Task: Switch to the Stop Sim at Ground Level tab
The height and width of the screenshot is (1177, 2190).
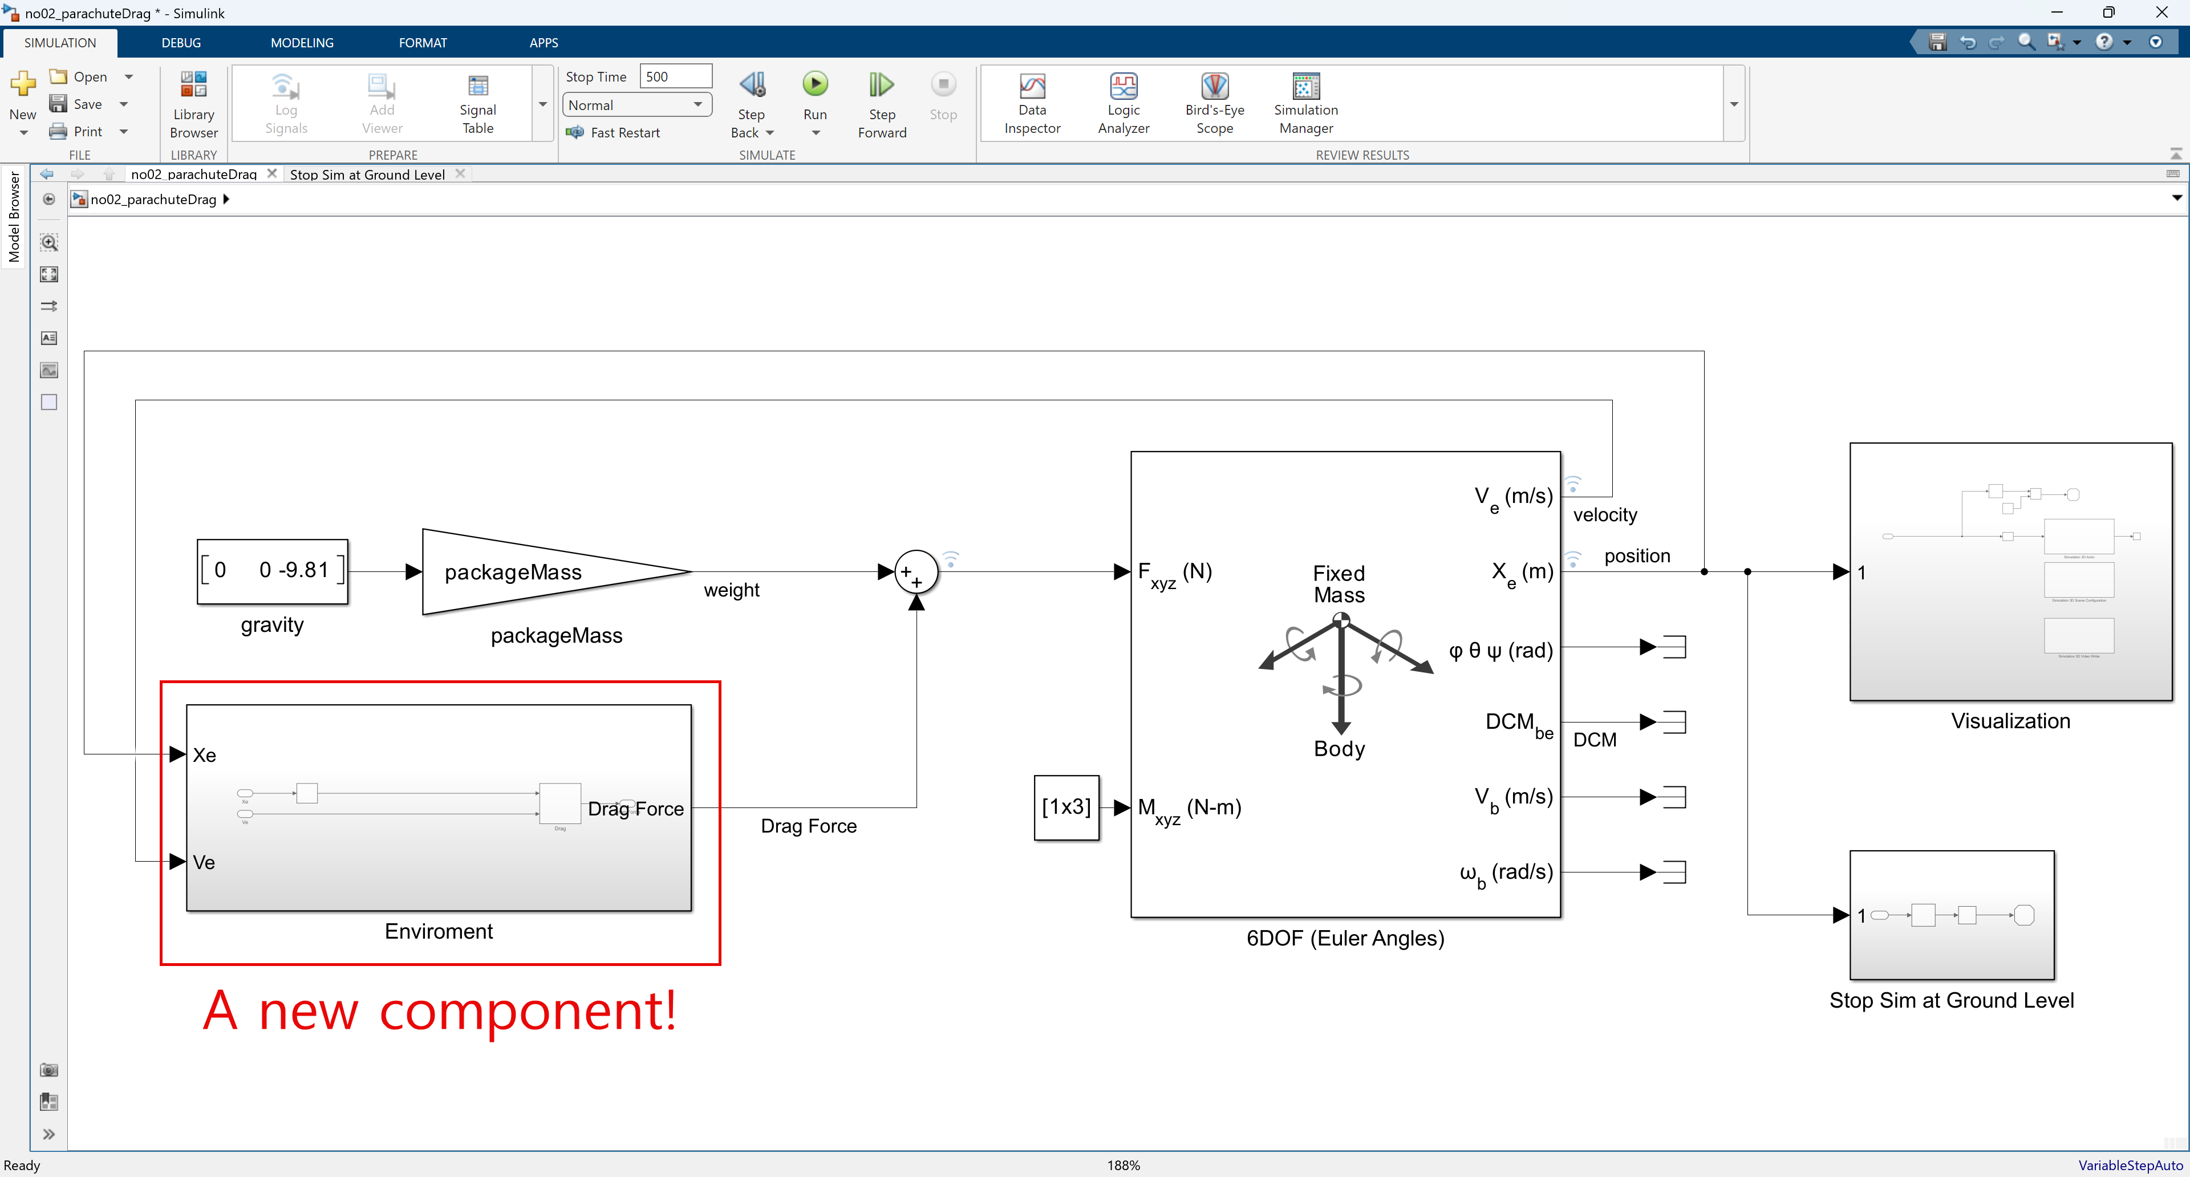Action: [367, 174]
